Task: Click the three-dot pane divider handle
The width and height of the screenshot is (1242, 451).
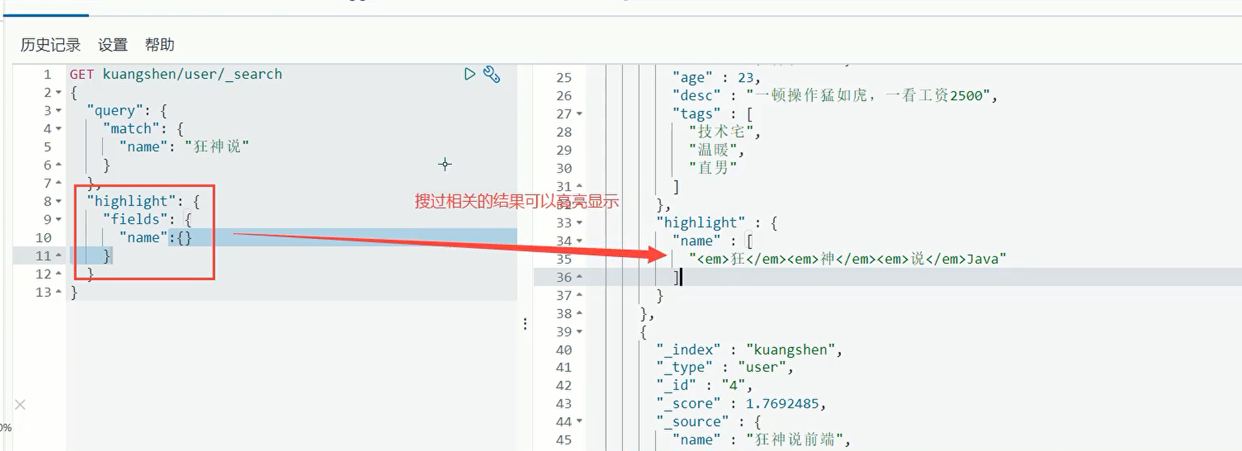Action: coord(525,323)
